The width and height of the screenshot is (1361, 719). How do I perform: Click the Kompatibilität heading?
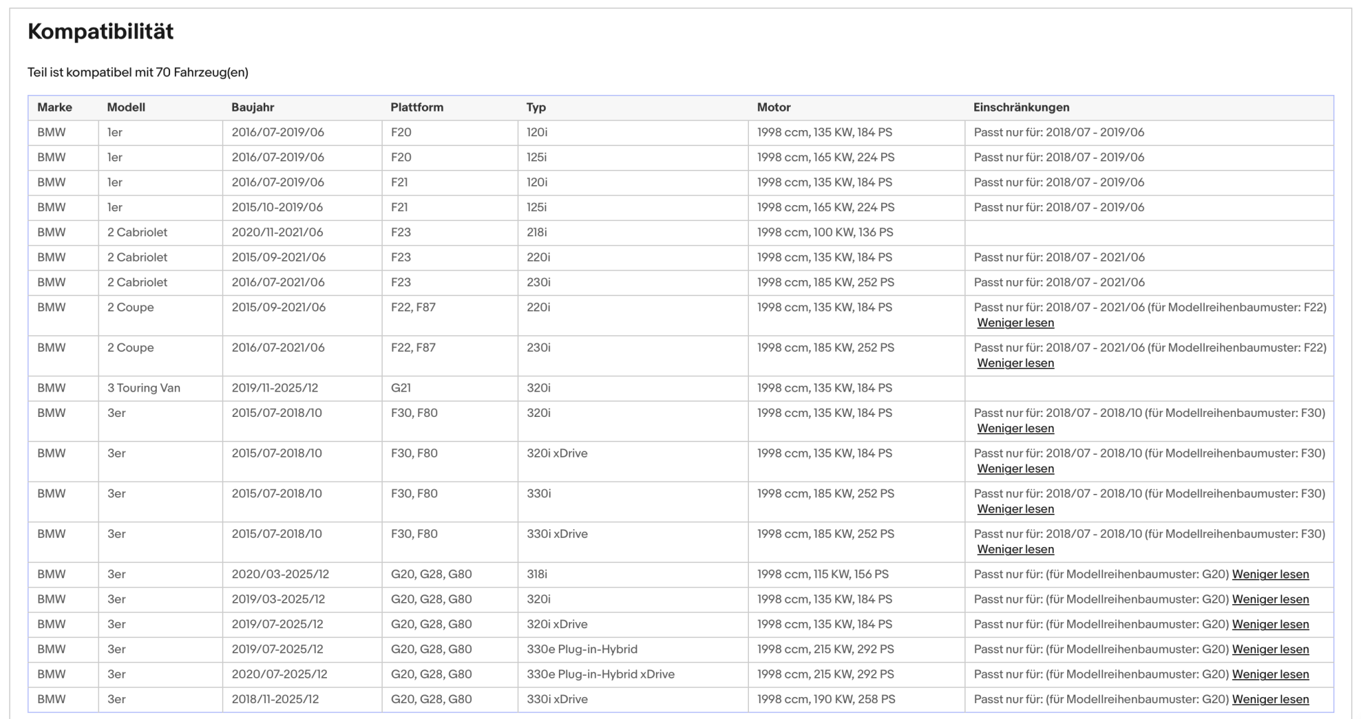(x=100, y=31)
